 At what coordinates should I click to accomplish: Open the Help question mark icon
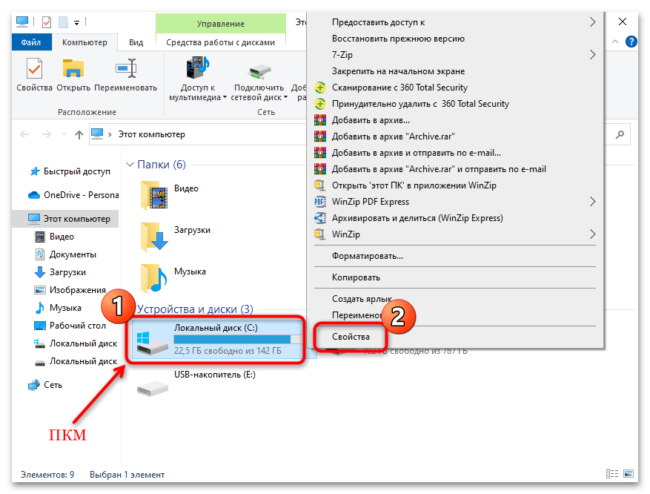pos(631,42)
